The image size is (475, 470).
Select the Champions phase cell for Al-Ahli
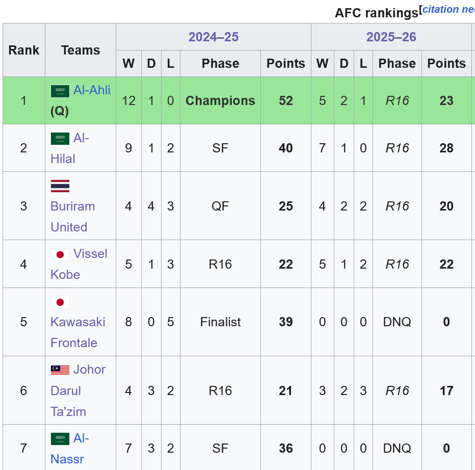tap(220, 100)
